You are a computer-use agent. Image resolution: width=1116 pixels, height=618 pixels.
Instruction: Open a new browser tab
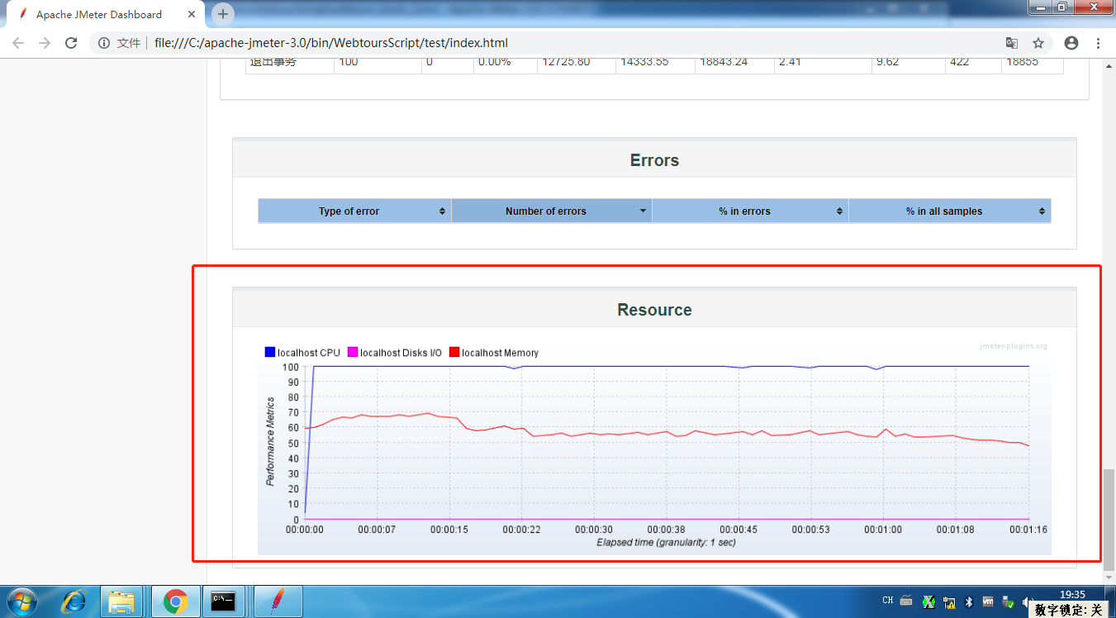[222, 14]
